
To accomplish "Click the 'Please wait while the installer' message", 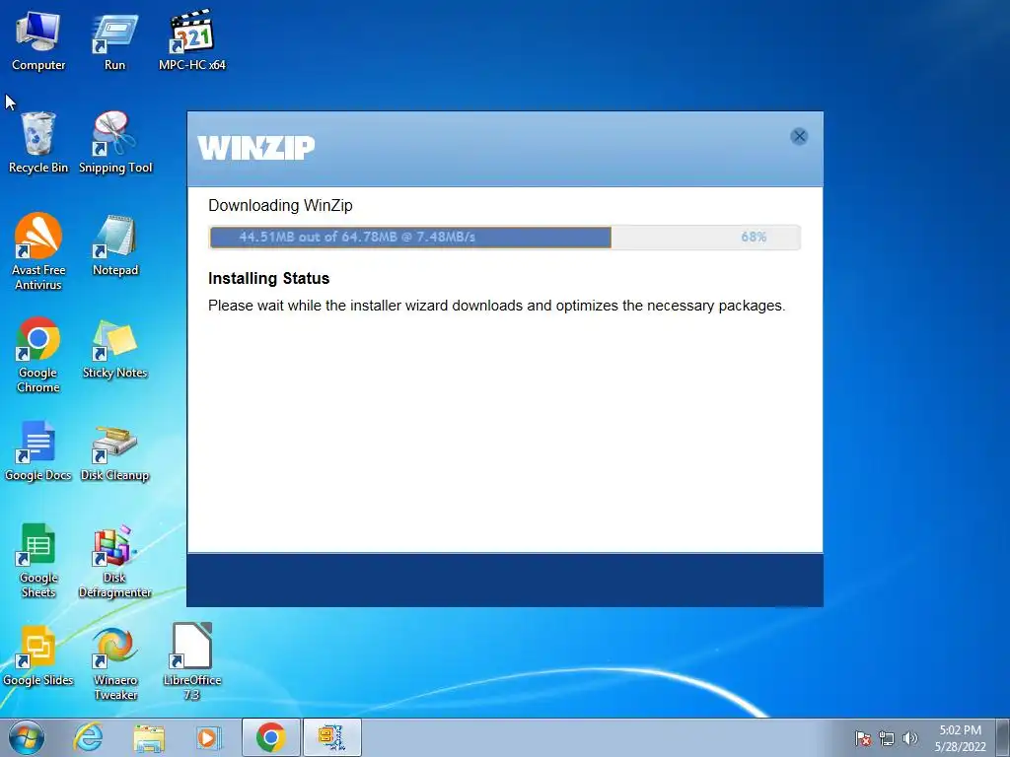I will point(497,306).
